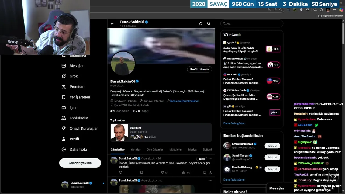Open the Beğeni tab
The image size is (345, 194).
(207, 150)
